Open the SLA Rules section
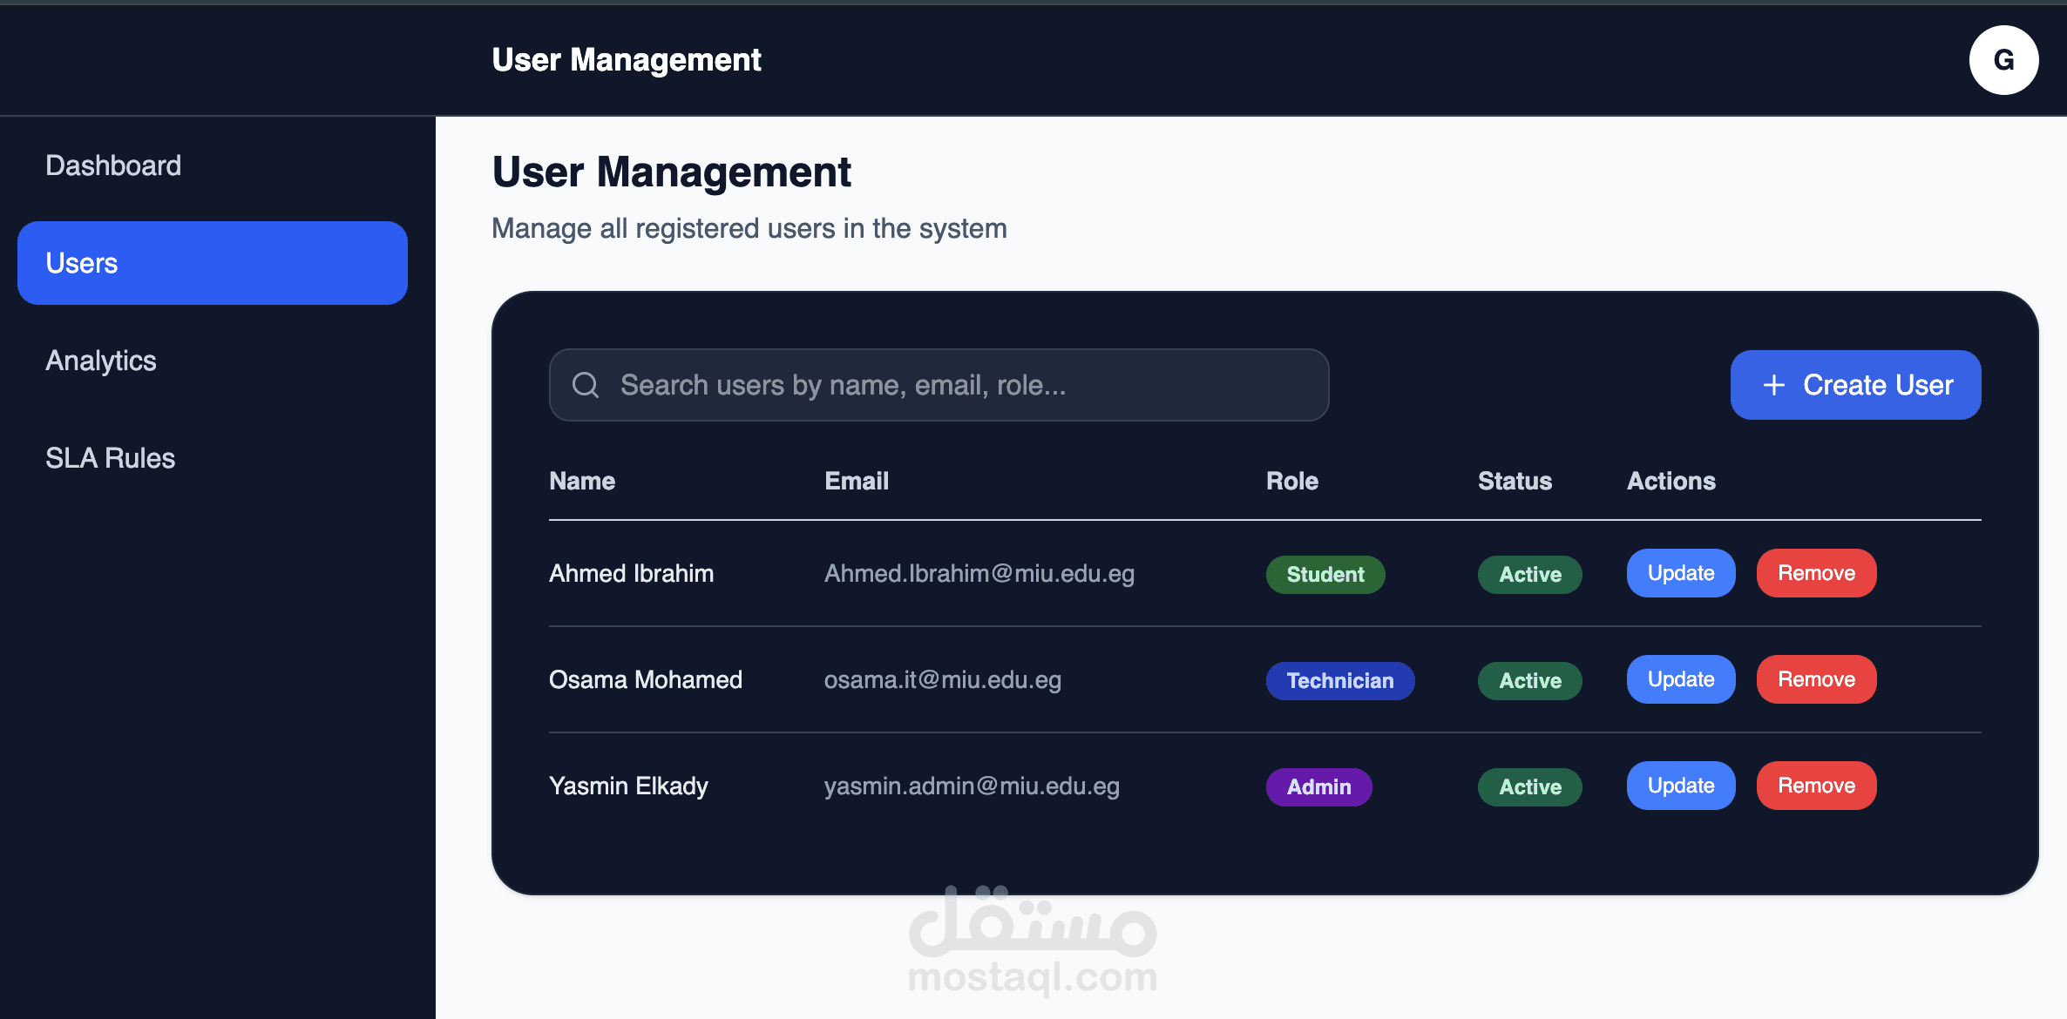This screenshot has height=1019, width=2067. tap(111, 458)
